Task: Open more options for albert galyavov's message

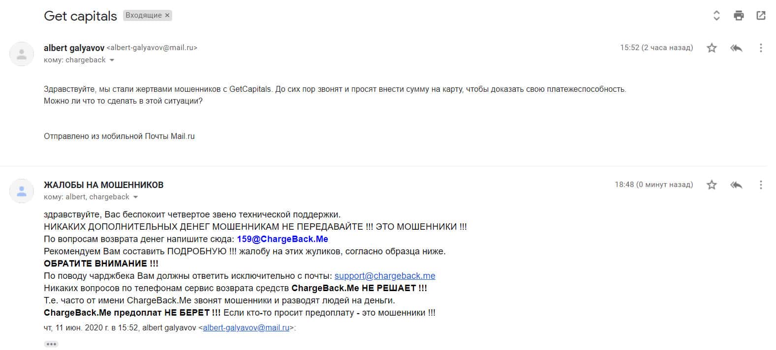Action: [x=761, y=48]
